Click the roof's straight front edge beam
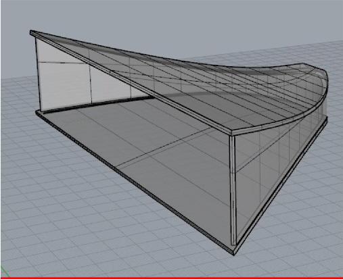The height and width of the screenshot is (279, 343). (x=131, y=83)
